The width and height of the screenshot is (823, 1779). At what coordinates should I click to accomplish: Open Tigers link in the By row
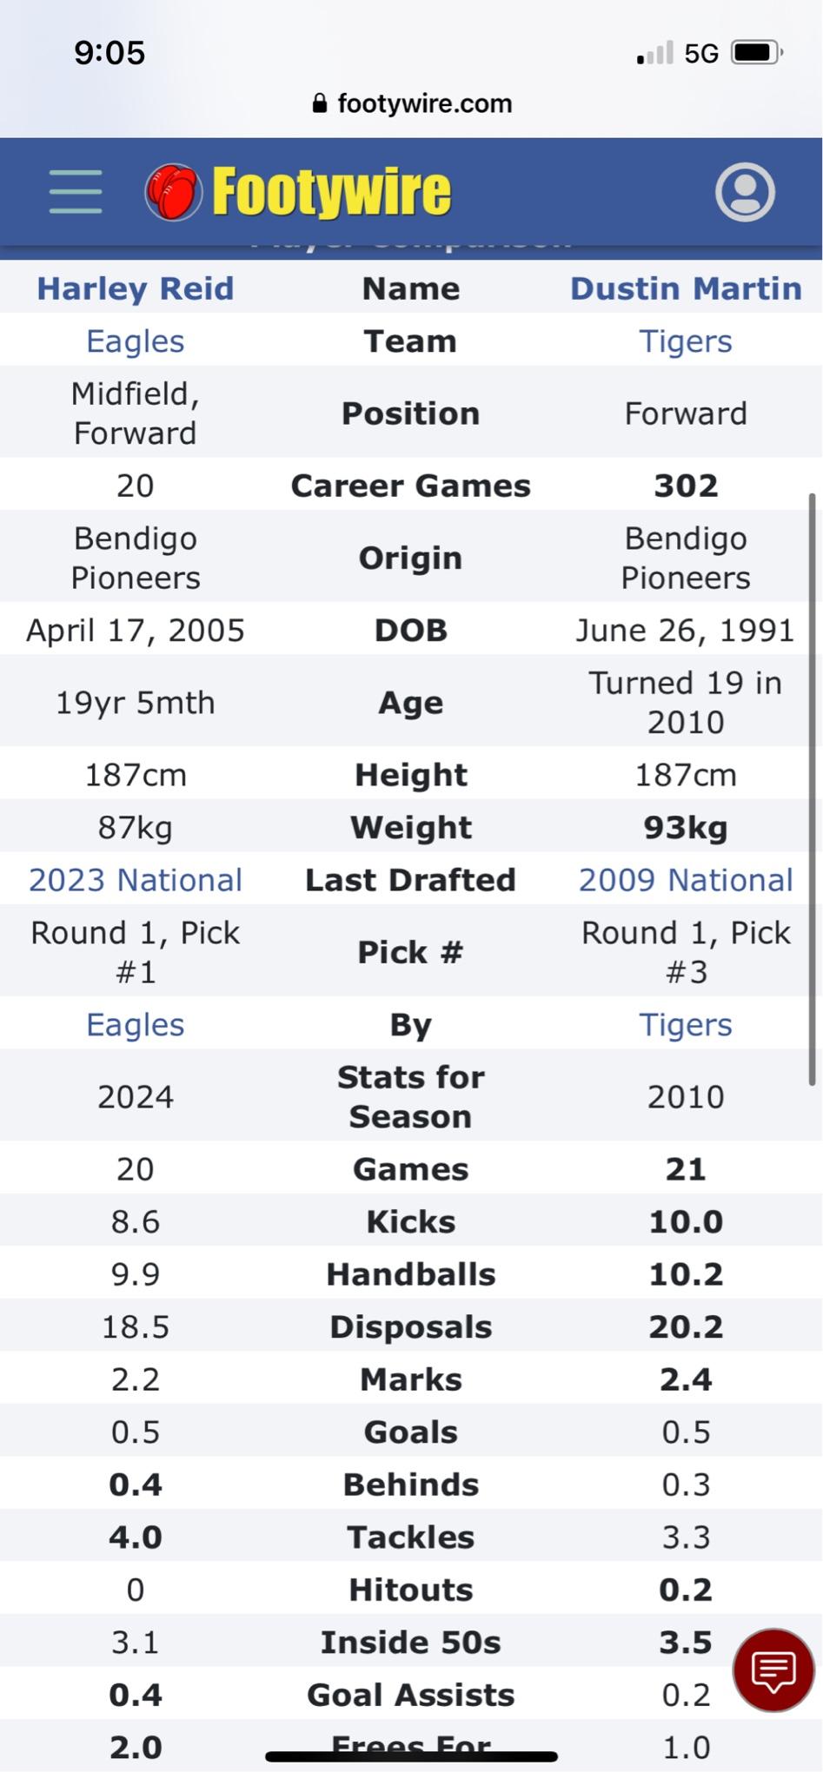pos(686,1025)
